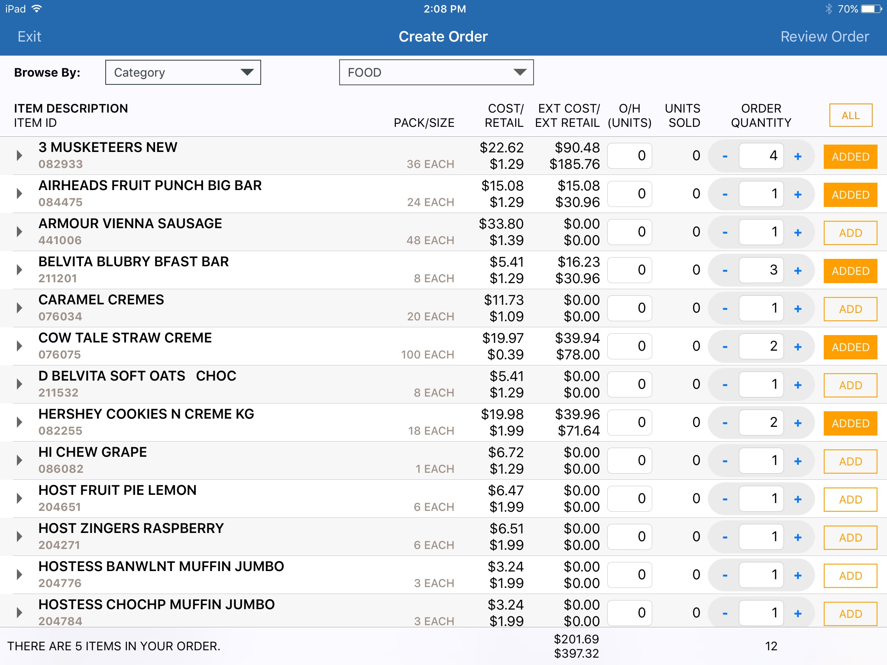
Task: Expand HI CHEW GRAPE row details
Action: pos(19,460)
